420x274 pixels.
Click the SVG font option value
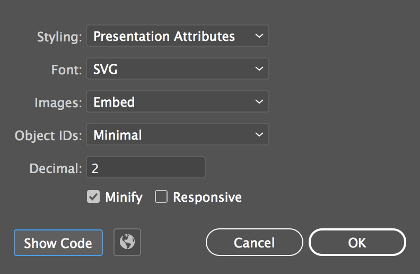[x=106, y=69]
